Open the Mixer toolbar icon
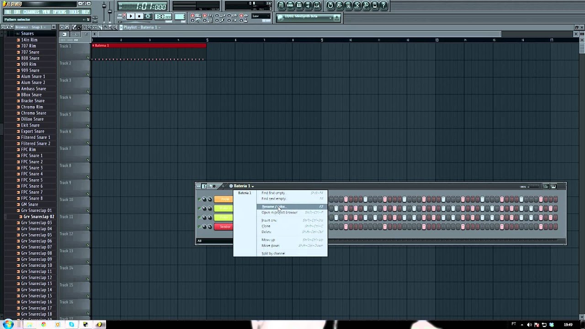This screenshot has height=329, width=585. tap(317, 5)
